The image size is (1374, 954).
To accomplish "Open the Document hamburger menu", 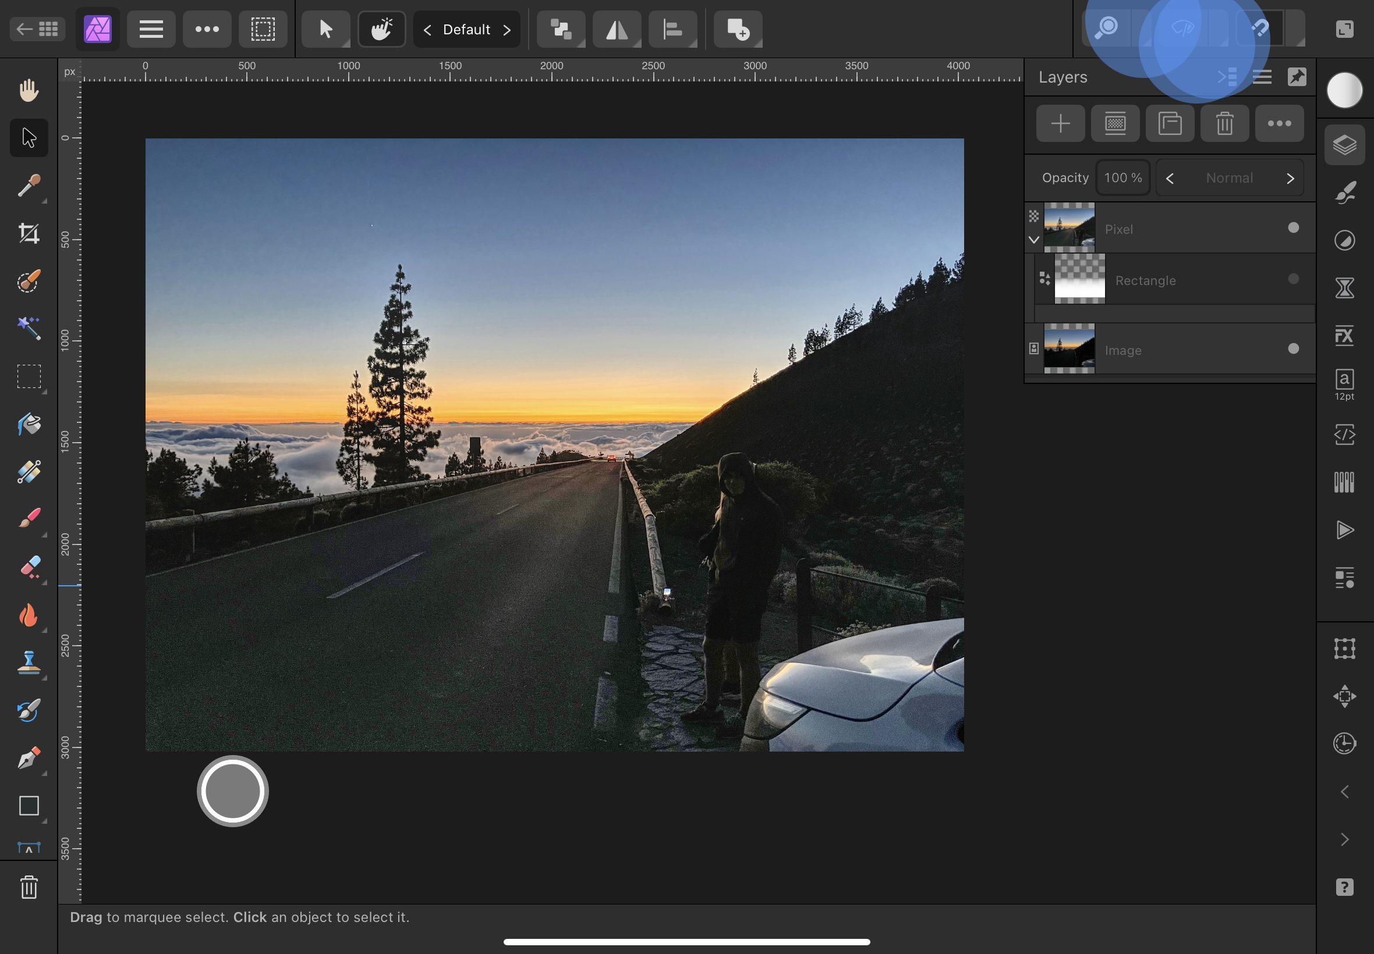I will (x=151, y=29).
